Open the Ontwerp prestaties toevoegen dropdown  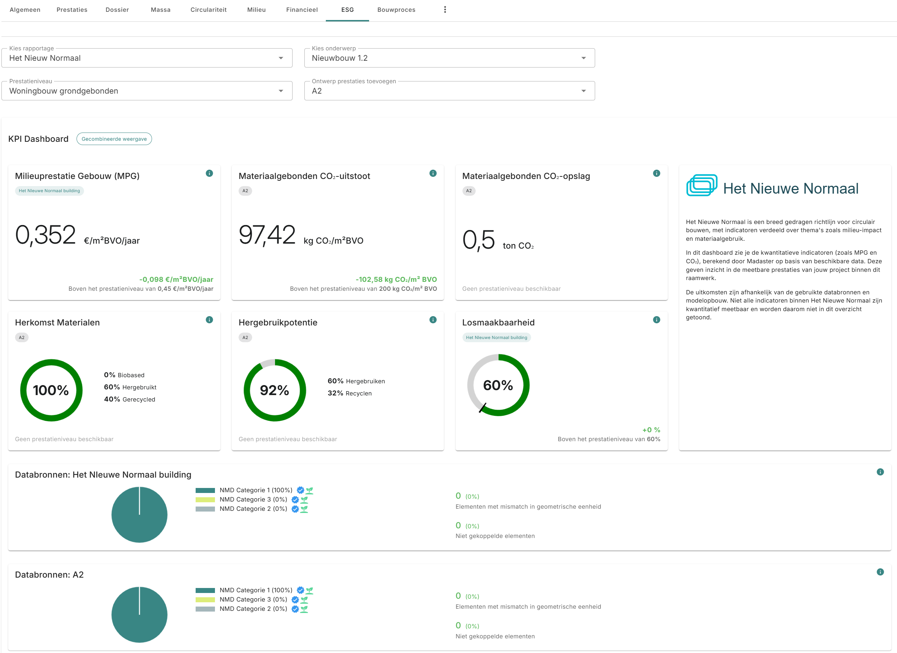(450, 91)
